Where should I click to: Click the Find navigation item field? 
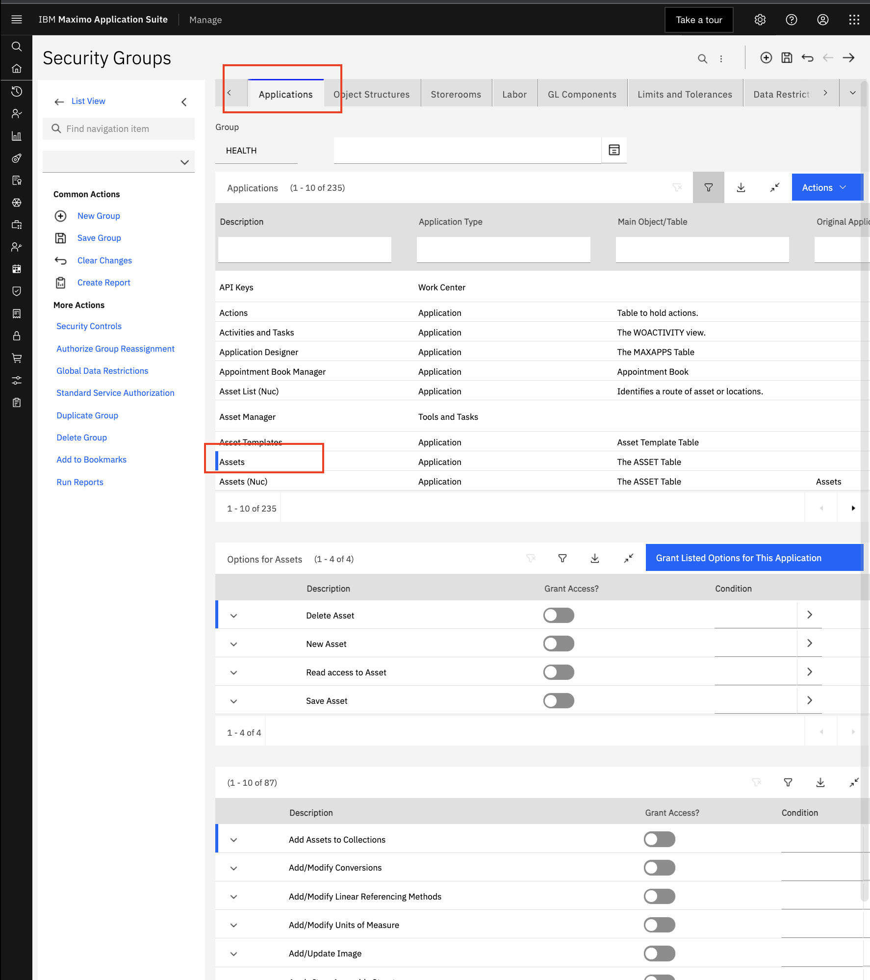(119, 129)
